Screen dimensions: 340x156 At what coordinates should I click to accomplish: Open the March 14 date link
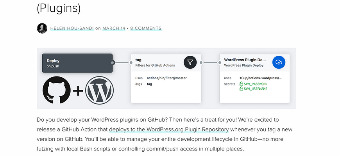point(114,28)
